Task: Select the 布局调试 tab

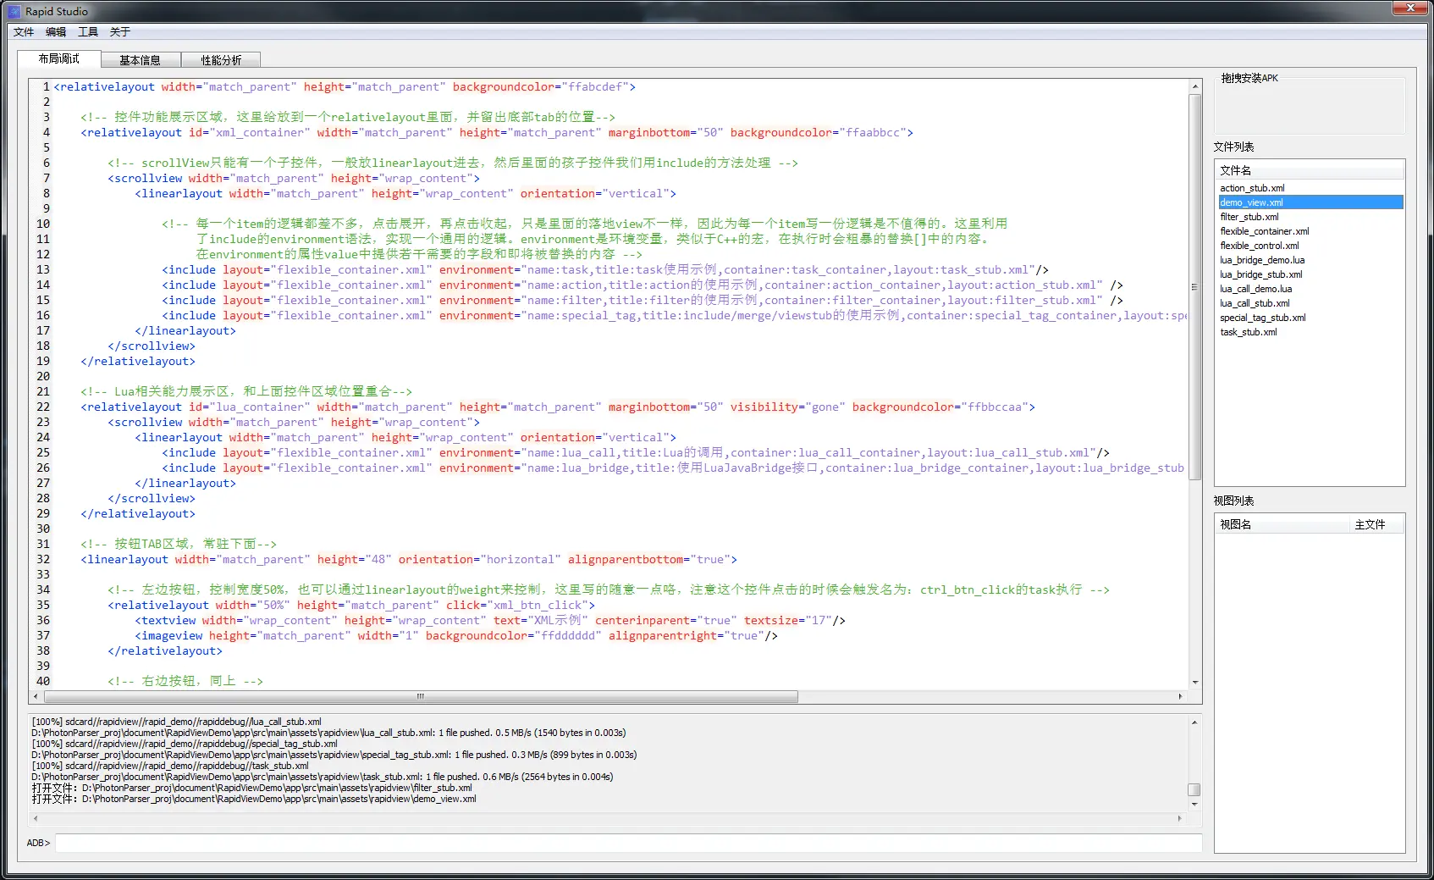Action: (59, 58)
